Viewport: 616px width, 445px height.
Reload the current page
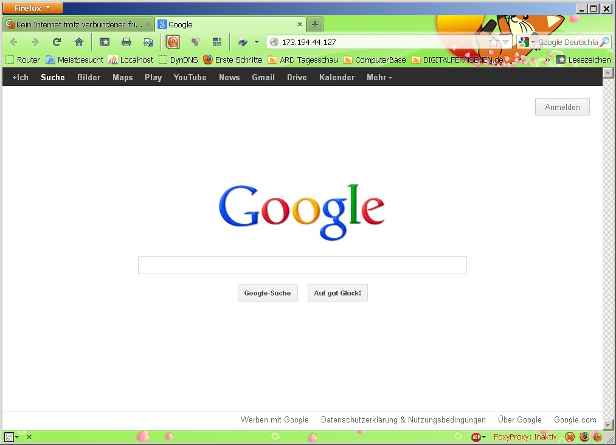(57, 42)
